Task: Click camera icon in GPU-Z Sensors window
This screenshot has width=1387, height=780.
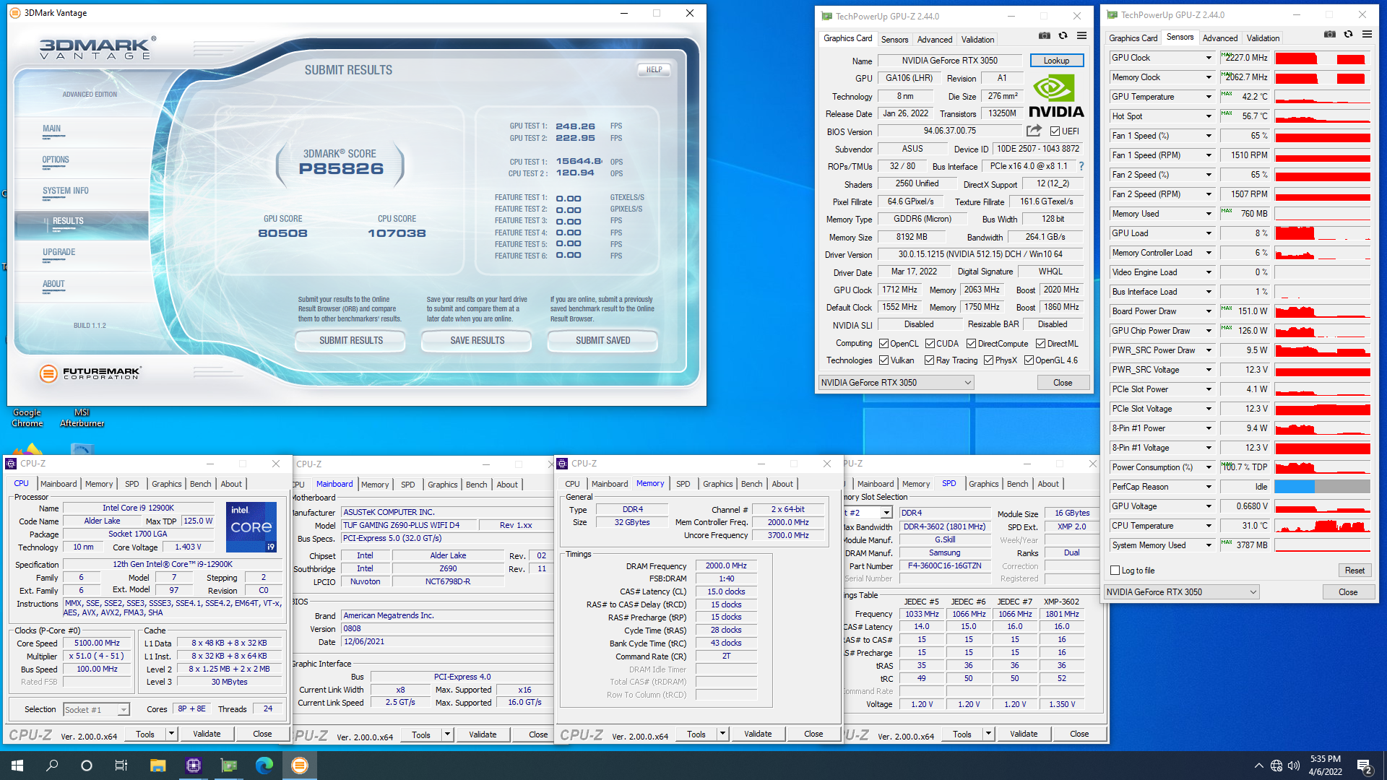Action: click(1330, 34)
